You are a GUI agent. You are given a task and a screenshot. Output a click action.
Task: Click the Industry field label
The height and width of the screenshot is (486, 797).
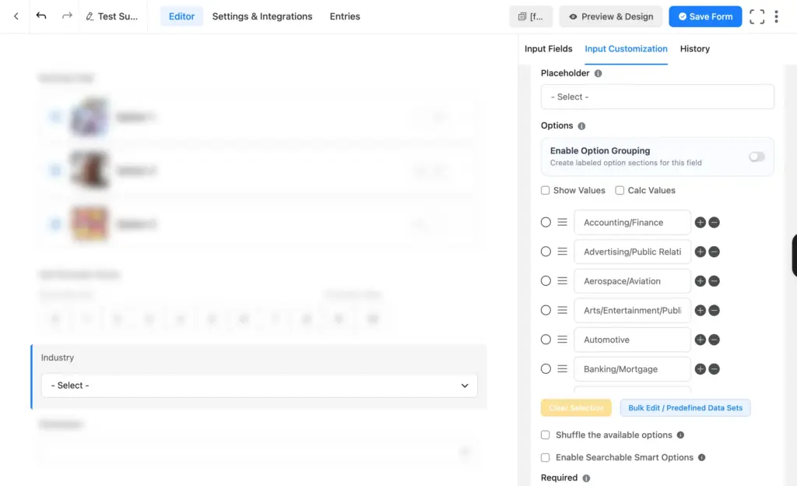click(x=58, y=357)
